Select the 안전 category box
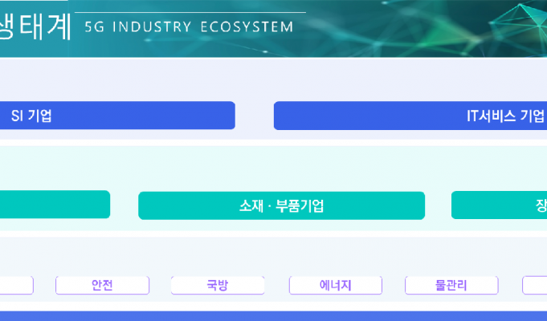The height and width of the screenshot is (321, 547). (102, 285)
